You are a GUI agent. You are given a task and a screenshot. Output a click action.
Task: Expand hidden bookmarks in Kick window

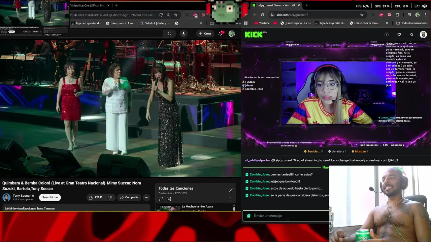(x=387, y=23)
